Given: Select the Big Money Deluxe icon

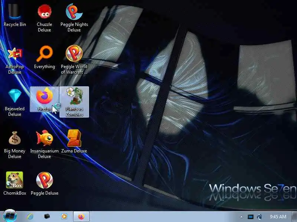Looking at the screenshot, I should (15, 145).
